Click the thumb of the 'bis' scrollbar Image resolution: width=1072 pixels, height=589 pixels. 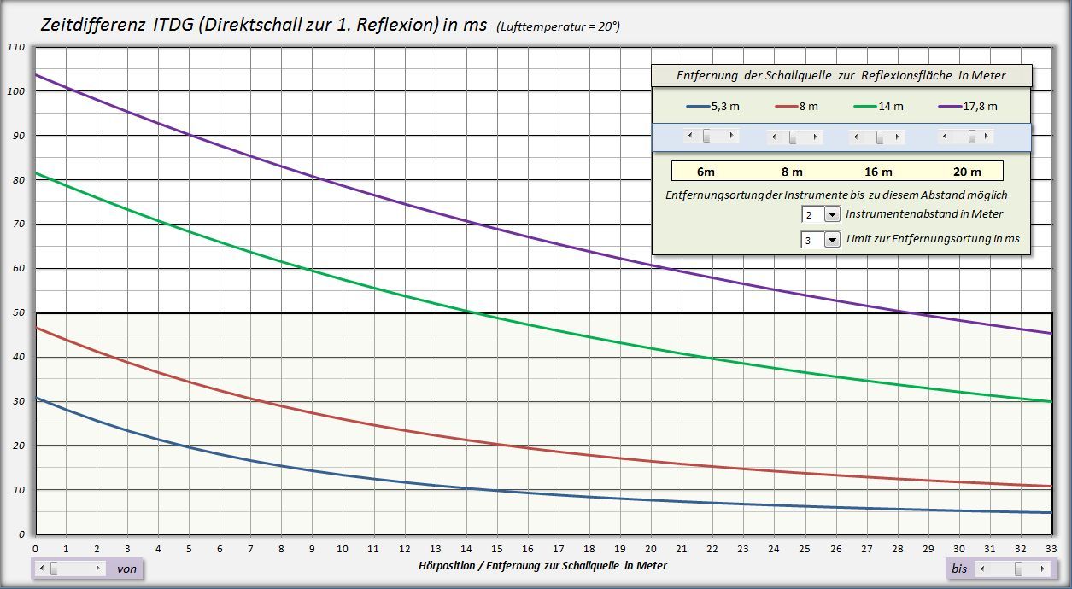point(1018,569)
